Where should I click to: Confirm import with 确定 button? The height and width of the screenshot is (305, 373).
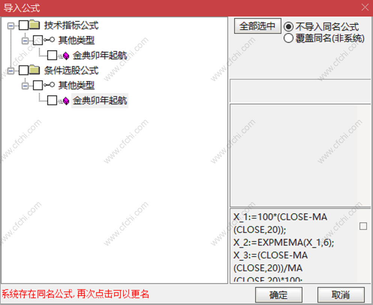click(279, 295)
